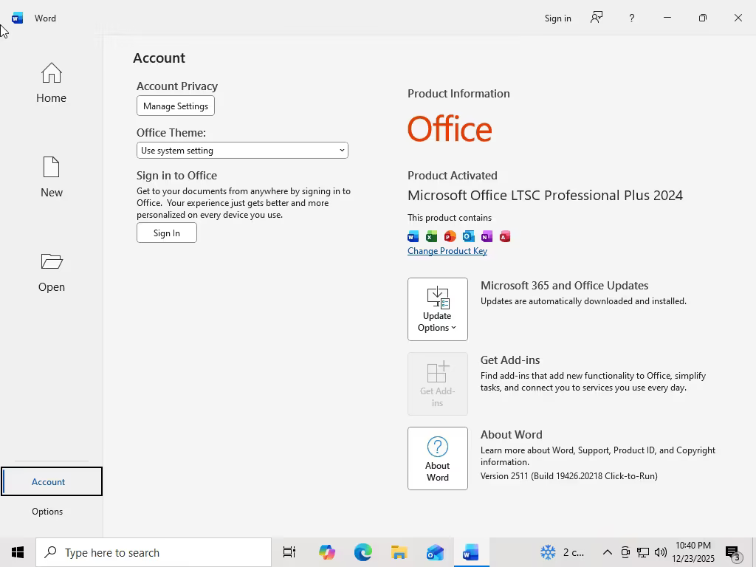756x567 pixels.
Task: Open the Windows Start menu
Action: coord(18,552)
